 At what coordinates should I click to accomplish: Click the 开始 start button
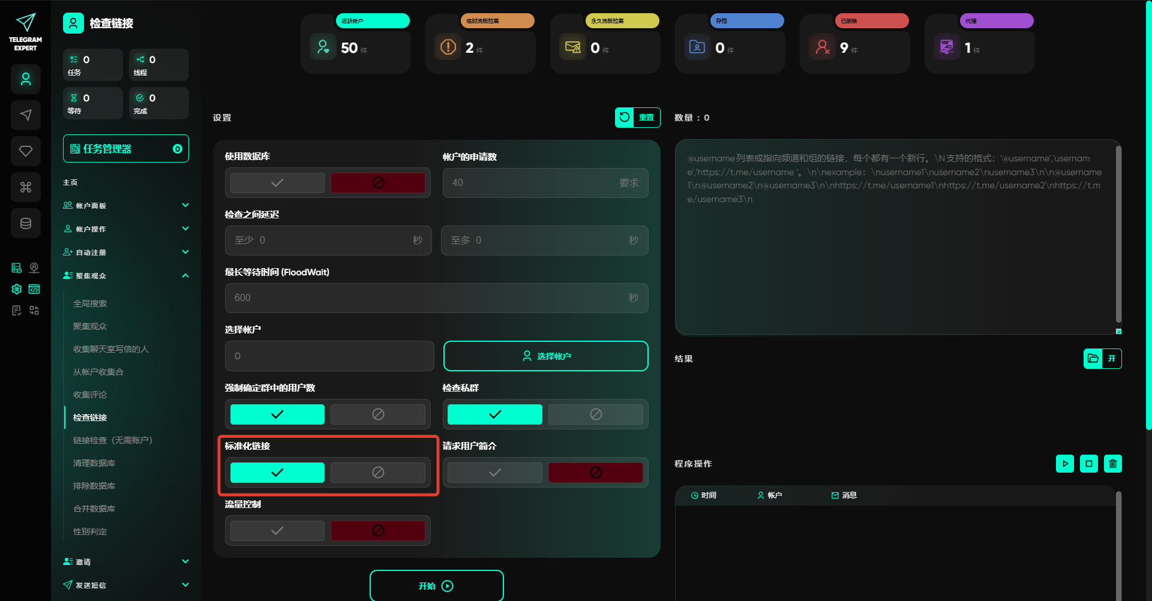[436, 586]
